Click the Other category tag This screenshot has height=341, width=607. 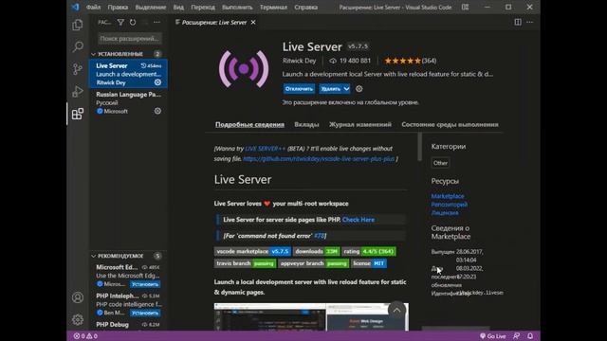point(440,163)
